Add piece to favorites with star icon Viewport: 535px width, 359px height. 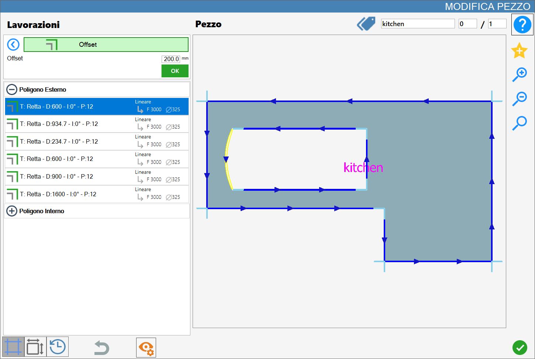click(519, 50)
